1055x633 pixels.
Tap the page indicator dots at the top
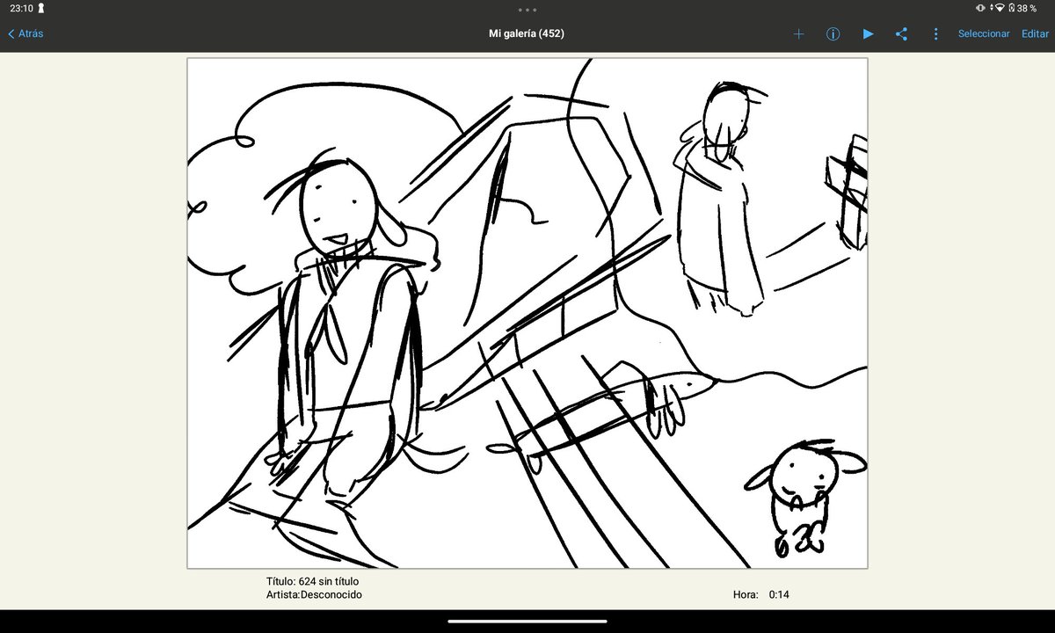(527, 9)
